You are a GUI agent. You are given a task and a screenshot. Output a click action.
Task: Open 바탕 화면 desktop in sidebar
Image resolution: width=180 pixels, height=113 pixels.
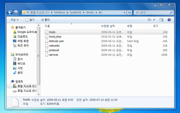click(x=23, y=41)
